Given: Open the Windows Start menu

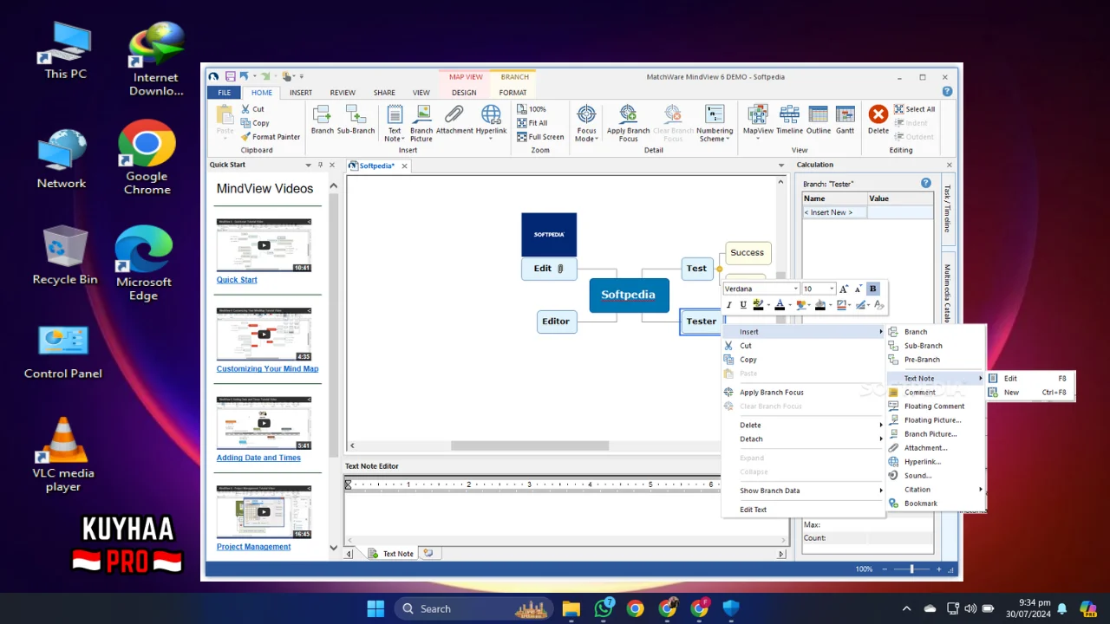Looking at the screenshot, I should pos(375,608).
